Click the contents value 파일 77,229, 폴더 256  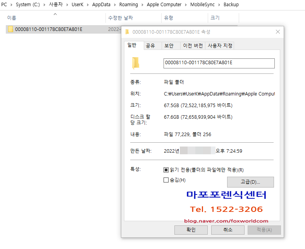(x=188, y=134)
